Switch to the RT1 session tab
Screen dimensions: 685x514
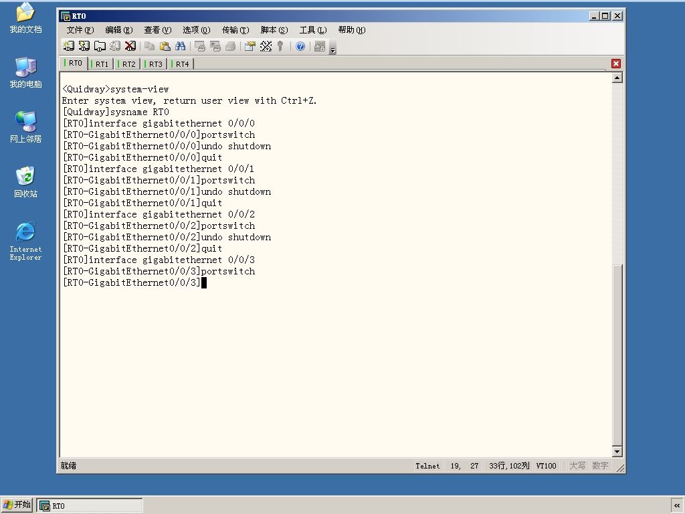[100, 64]
